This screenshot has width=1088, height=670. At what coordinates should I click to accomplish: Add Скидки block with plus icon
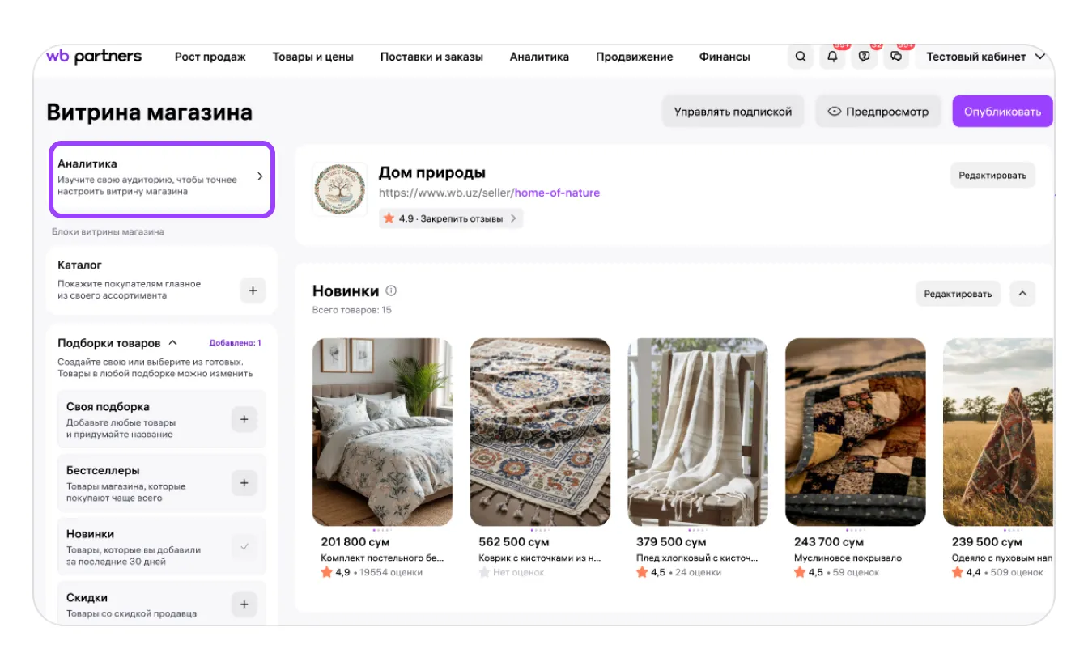click(x=244, y=604)
